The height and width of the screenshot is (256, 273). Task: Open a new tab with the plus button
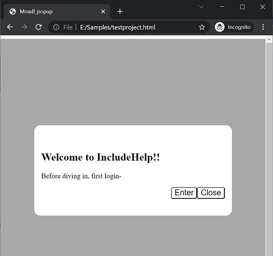pos(120,11)
